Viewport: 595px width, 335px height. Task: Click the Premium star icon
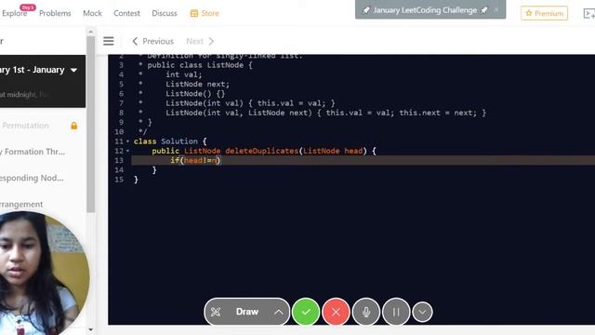point(529,13)
